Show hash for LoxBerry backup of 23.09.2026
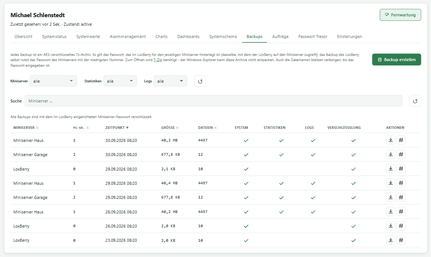The image size is (431, 257). point(401,240)
